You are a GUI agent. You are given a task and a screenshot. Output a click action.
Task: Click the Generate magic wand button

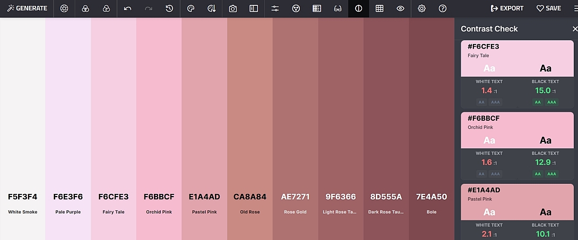(27, 8)
